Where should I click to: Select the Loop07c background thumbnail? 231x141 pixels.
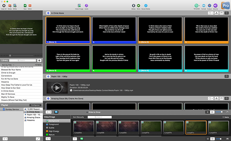(x=196, y=127)
